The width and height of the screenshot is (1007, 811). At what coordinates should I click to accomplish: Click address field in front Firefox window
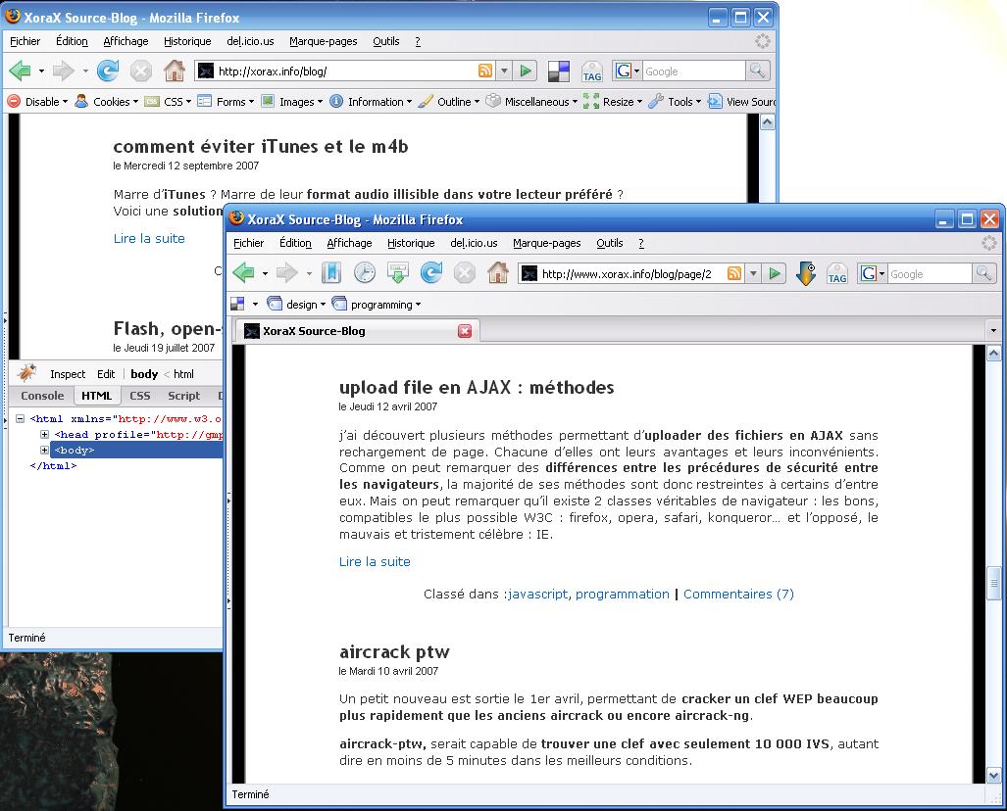632,274
